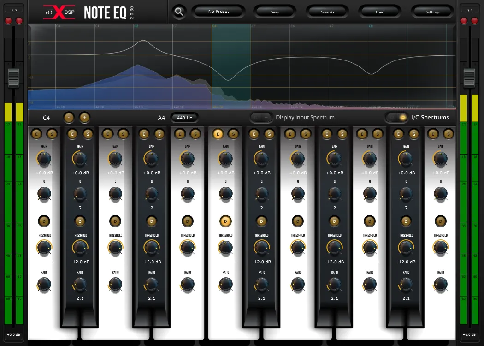Click the Gain knob on the C key
The height and width of the screenshot is (346, 484).
tap(44, 159)
